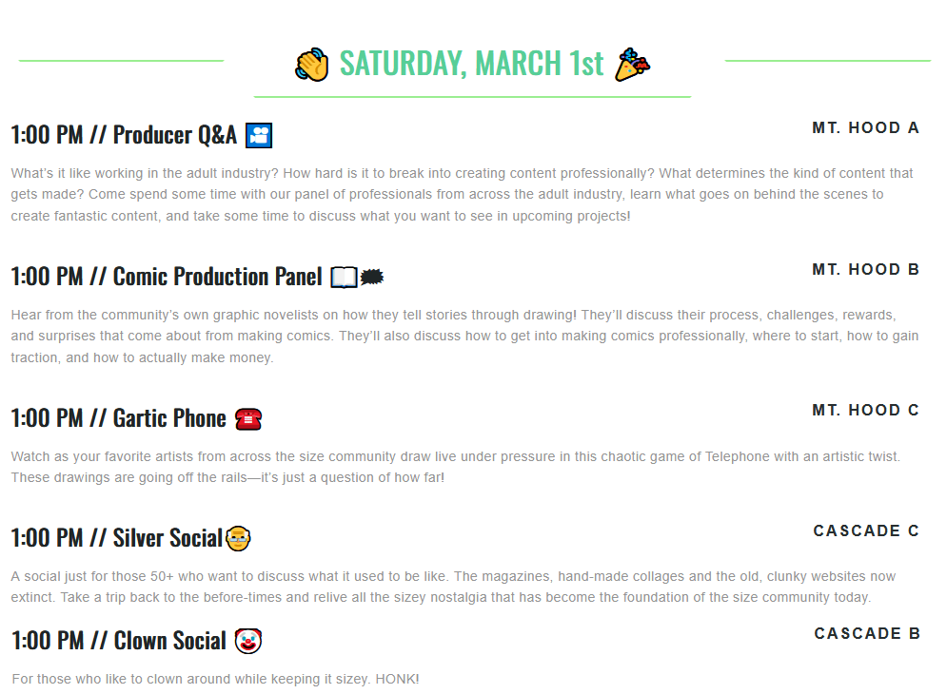The width and height of the screenshot is (947, 694).
Task: Click the MT. HOOD A room label
Action: tap(865, 128)
